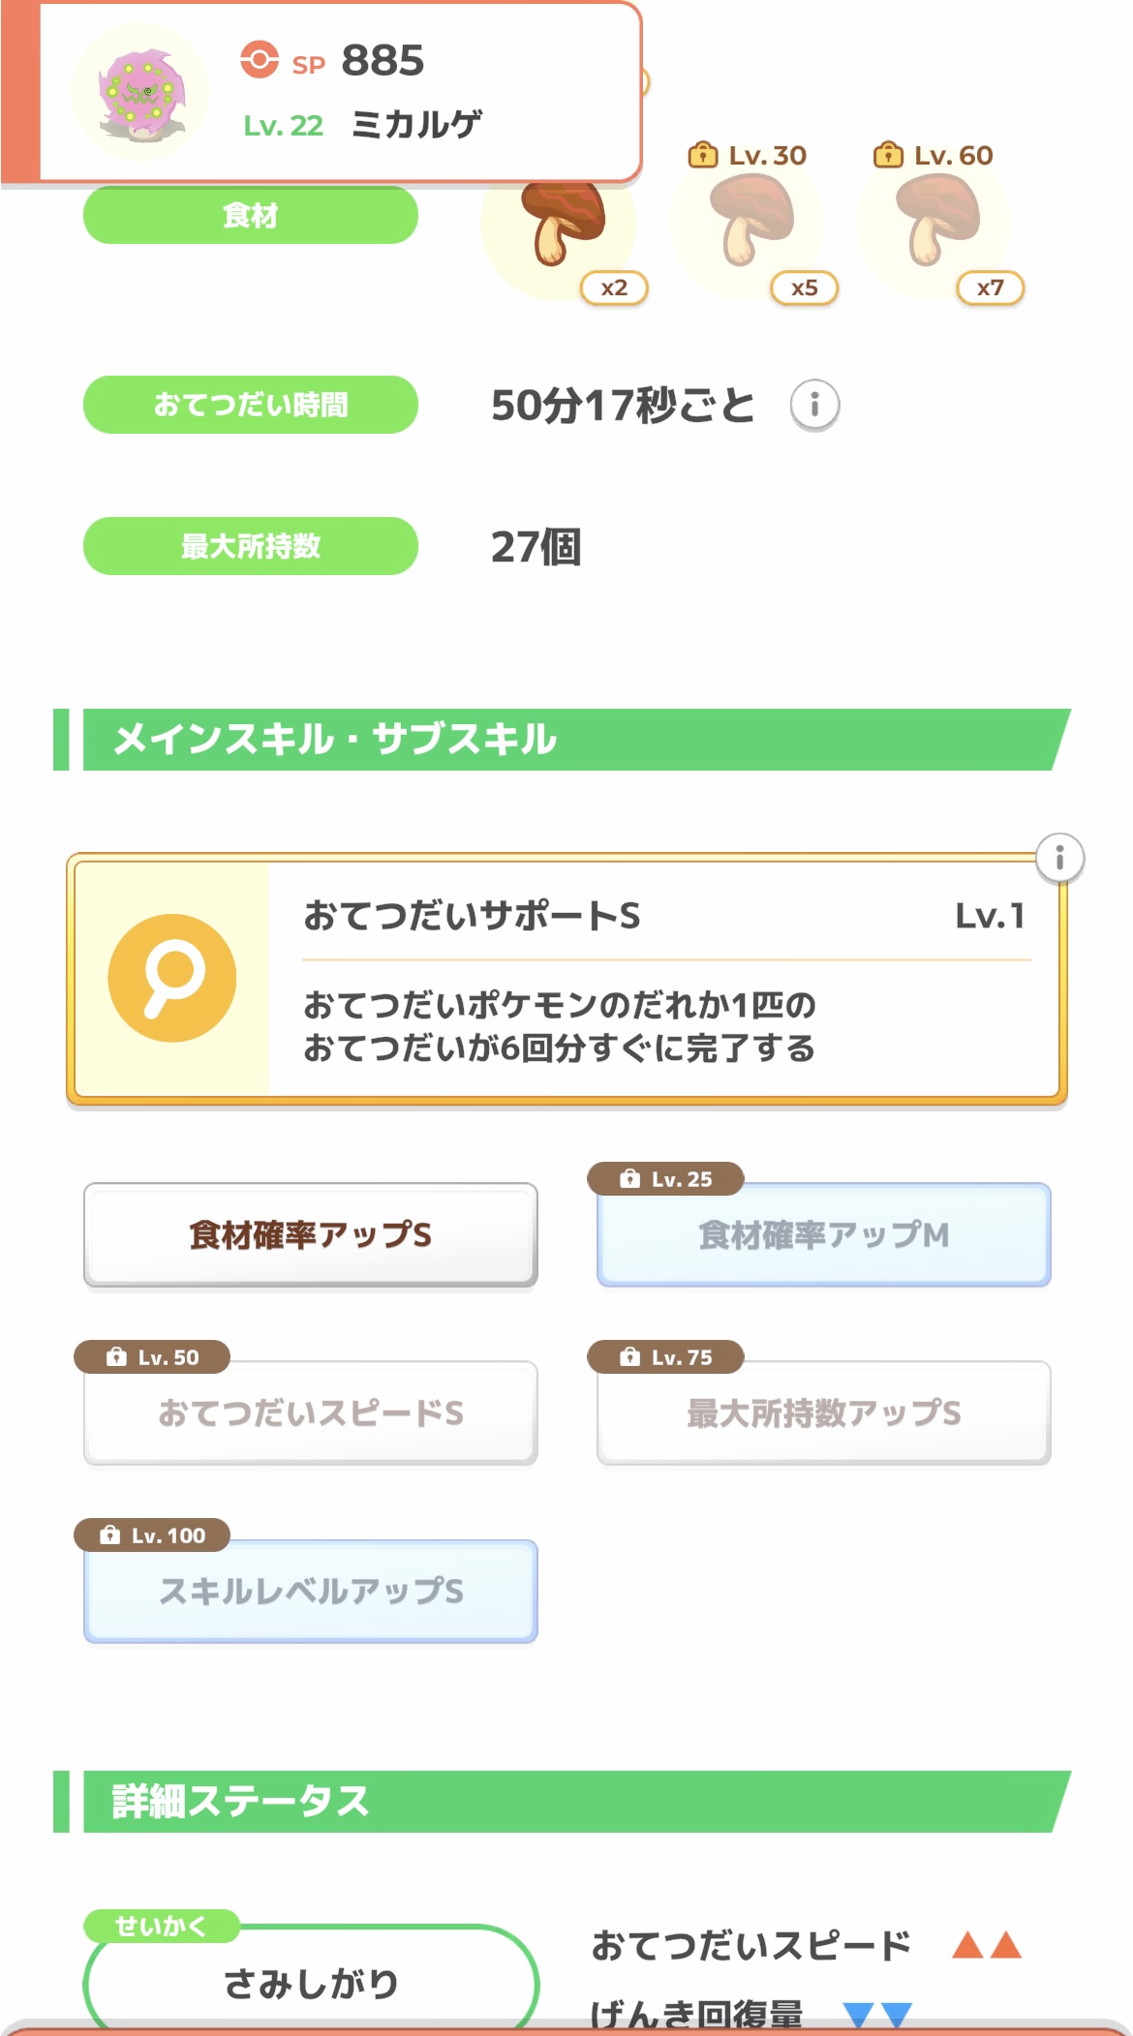
Task: Tap the Lv. 60 locked mushroom ingredient
Action: (x=935, y=225)
